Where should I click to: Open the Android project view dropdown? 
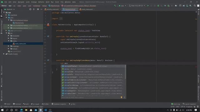coord(9,9)
